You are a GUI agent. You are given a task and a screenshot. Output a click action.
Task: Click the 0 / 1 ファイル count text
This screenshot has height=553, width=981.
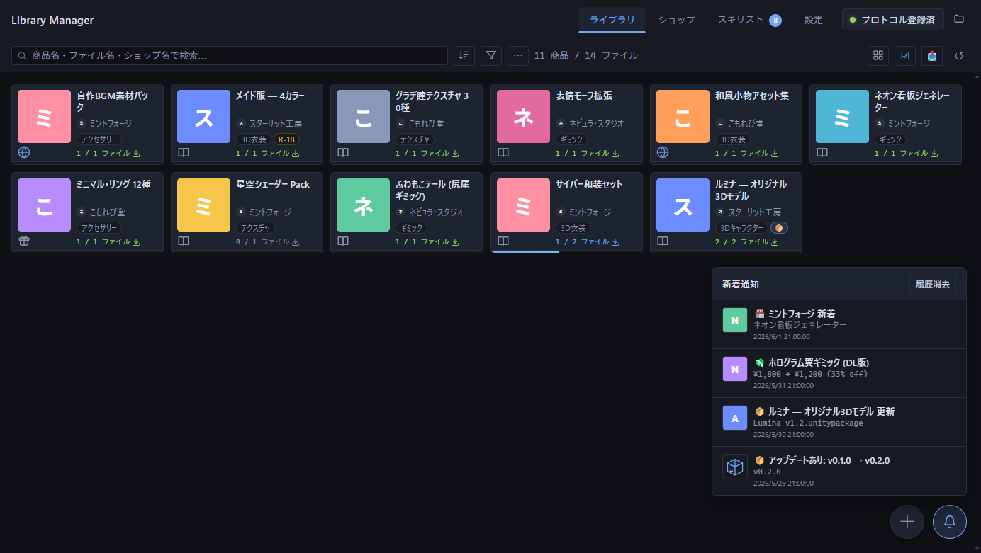tap(262, 241)
